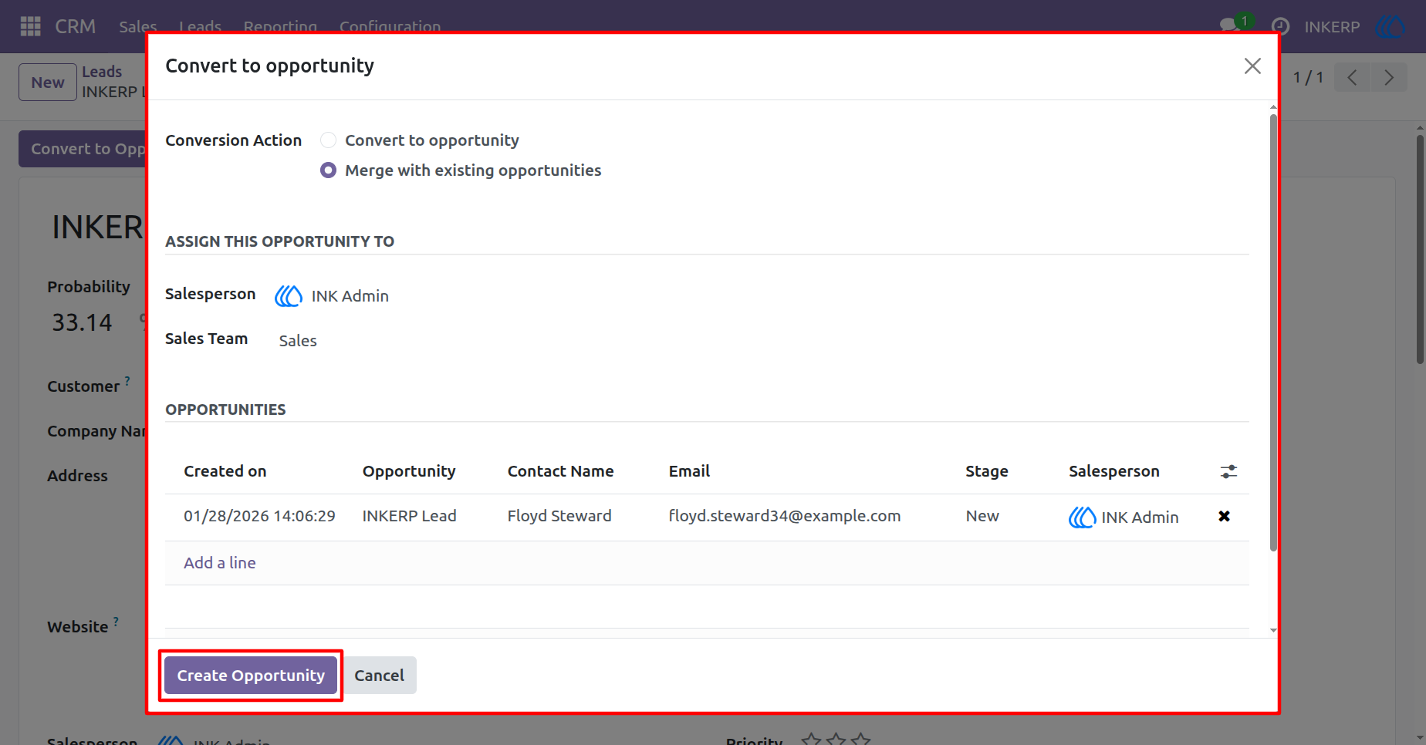This screenshot has height=745, width=1426.
Task: Open the Reporting menu
Action: [x=280, y=26]
